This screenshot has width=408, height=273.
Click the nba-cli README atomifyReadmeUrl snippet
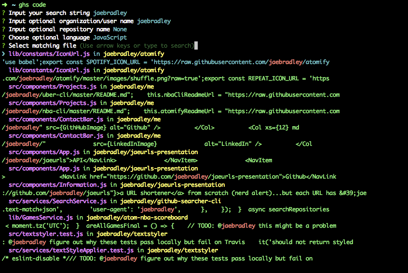tap(171, 111)
